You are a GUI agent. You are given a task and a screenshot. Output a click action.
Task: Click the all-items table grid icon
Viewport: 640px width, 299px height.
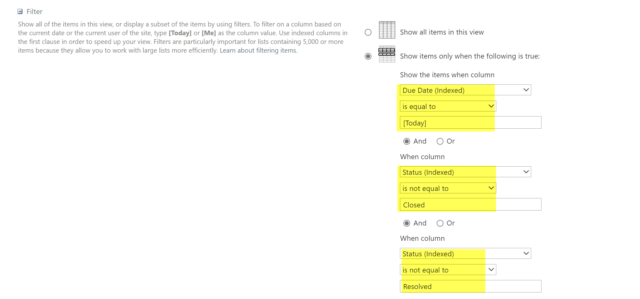click(387, 30)
